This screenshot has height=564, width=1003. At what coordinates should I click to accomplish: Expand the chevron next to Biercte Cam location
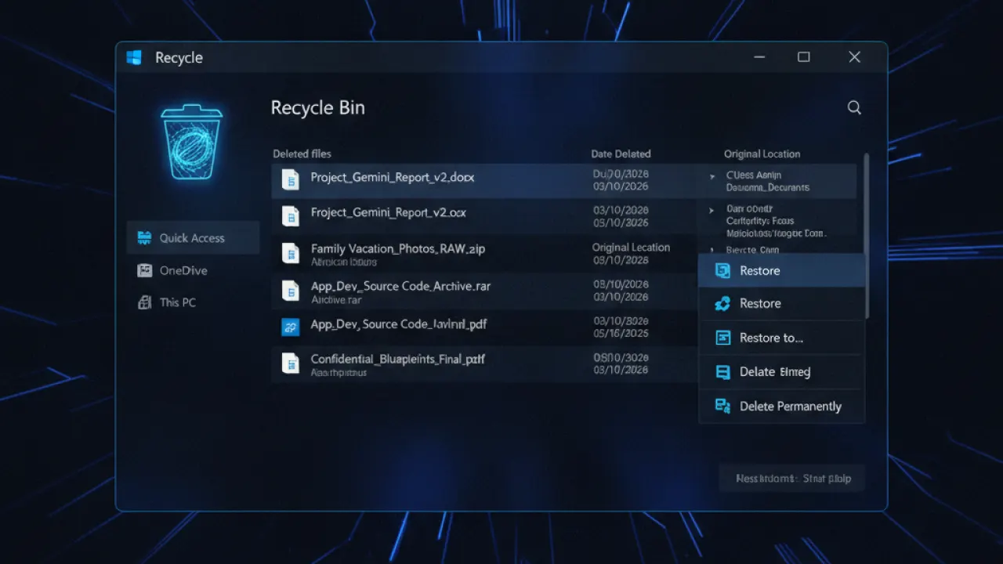click(712, 250)
